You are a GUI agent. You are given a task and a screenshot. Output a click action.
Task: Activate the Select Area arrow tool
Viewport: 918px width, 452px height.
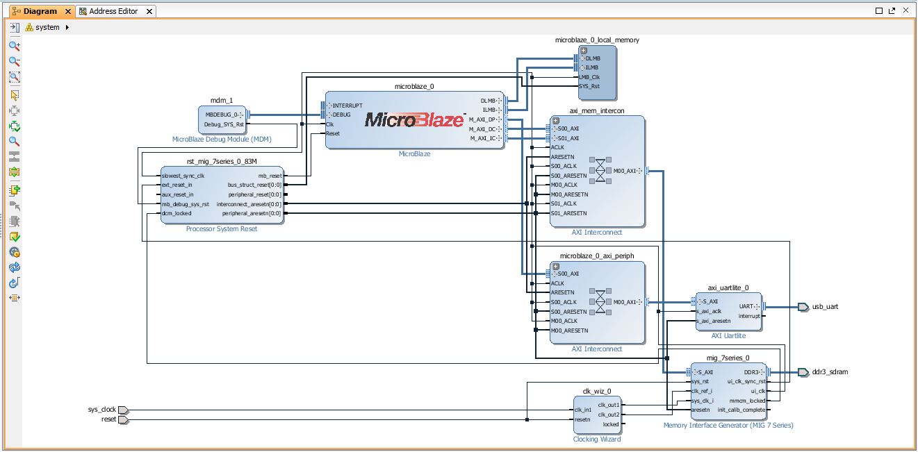coord(14,95)
